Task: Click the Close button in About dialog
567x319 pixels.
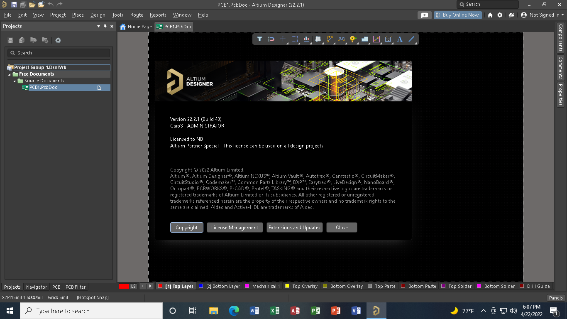Action: (x=342, y=228)
